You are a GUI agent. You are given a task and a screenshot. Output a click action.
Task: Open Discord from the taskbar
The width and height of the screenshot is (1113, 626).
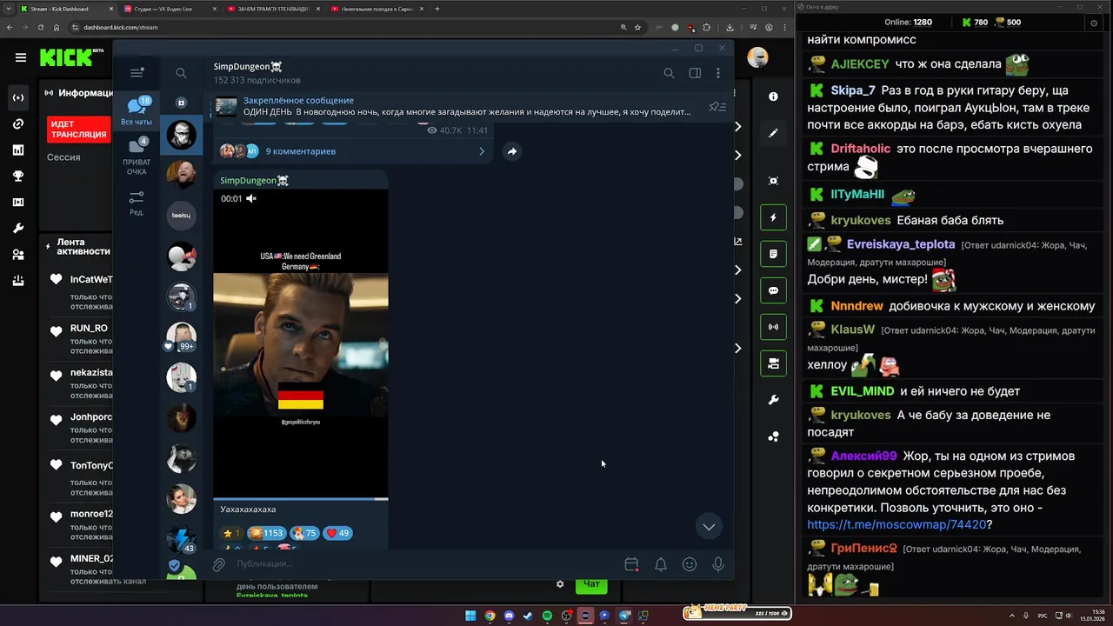(509, 616)
